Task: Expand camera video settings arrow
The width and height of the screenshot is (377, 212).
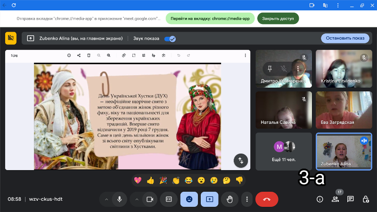Action: (x=137, y=199)
